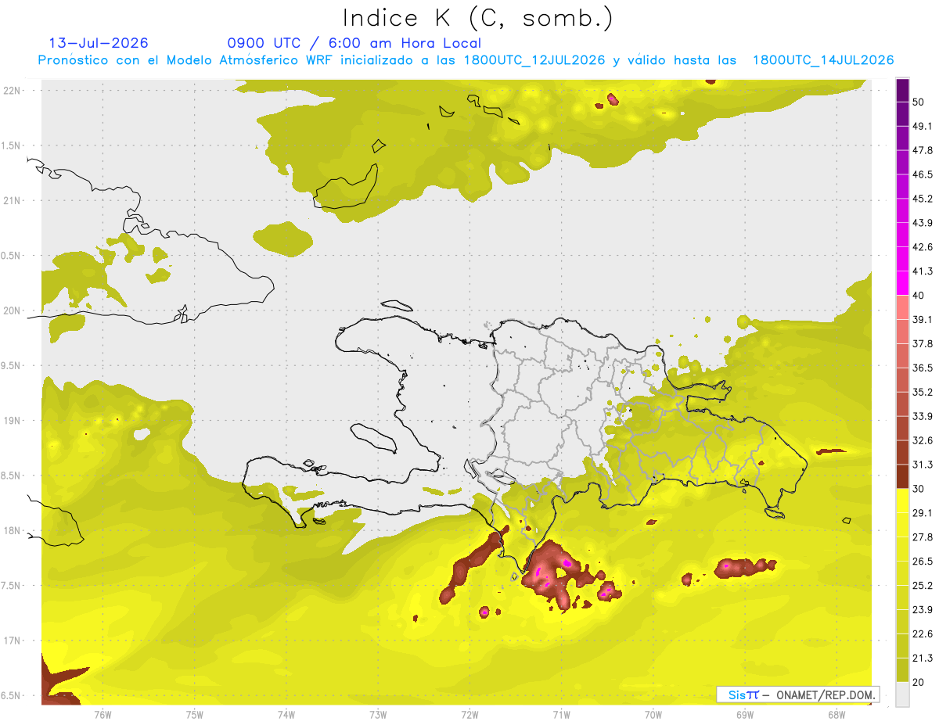Select the date text "13-Jul-2026"
Screen dimensions: 939x725
(x=98, y=43)
